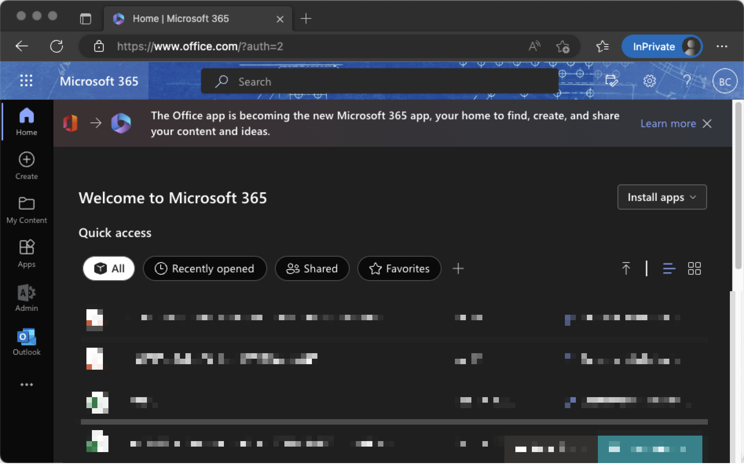Open Read aloud icon in address bar
Screen dimensions: 744x467
tap(534, 46)
